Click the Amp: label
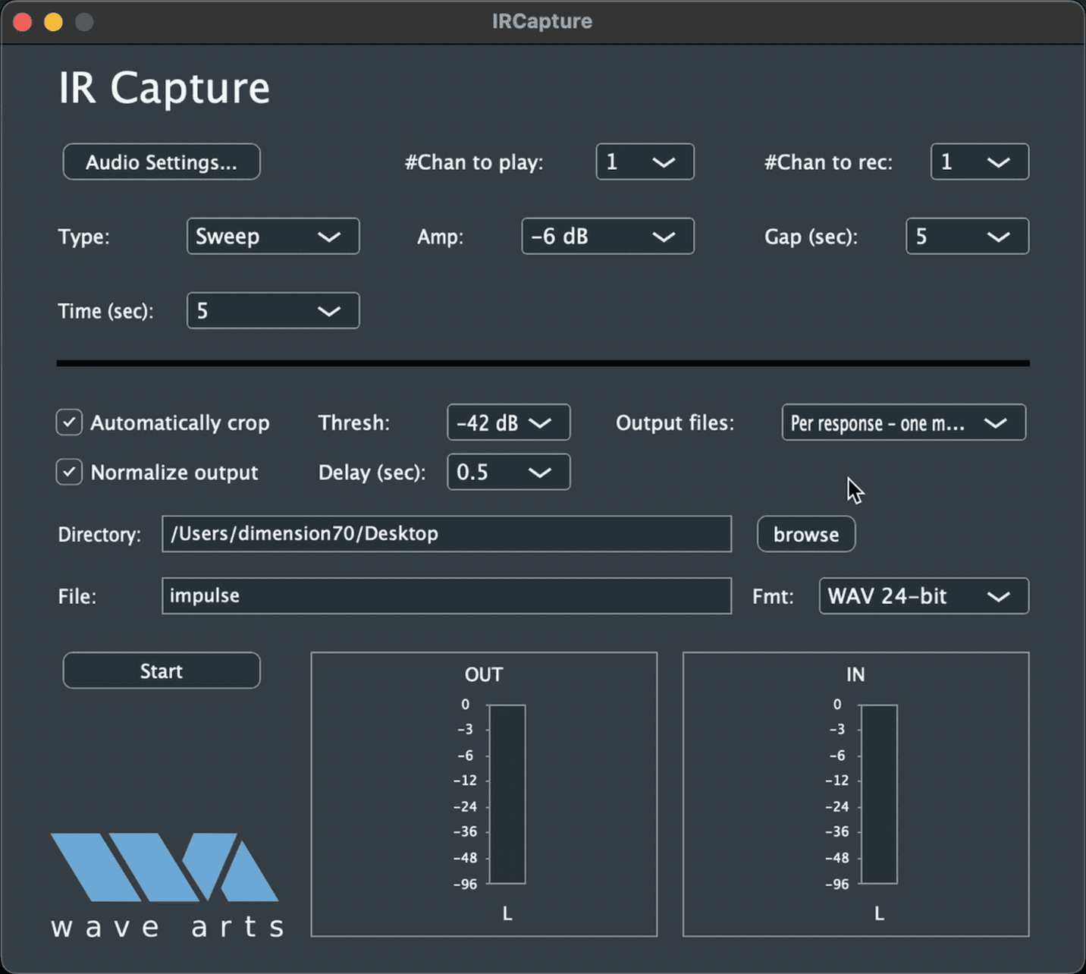The height and width of the screenshot is (974, 1086). pyautogui.click(x=440, y=237)
